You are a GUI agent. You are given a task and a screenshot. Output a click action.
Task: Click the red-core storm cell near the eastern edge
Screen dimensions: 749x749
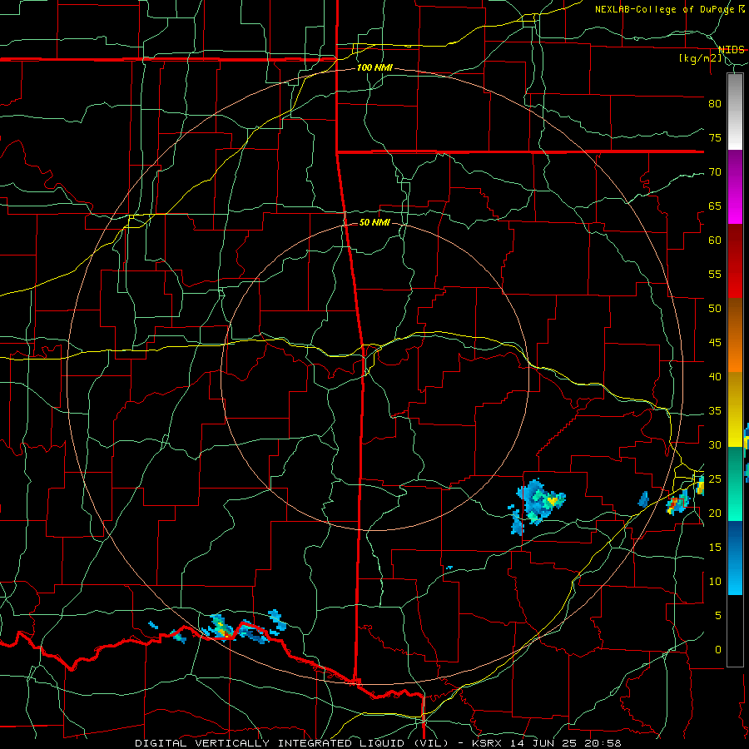coord(677,503)
